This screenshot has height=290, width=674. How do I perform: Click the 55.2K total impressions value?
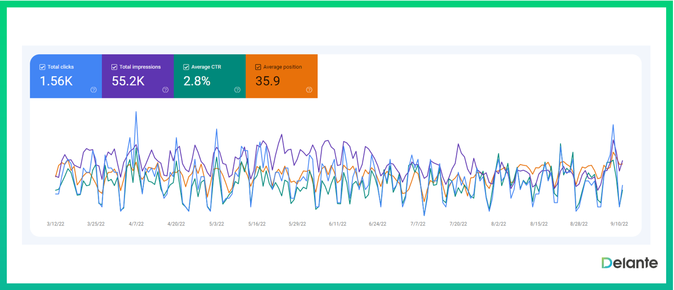[x=128, y=81]
